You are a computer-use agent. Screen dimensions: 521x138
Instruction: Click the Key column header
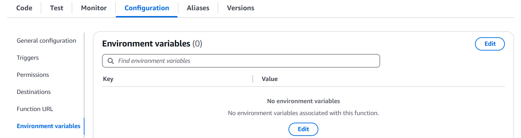pos(108,79)
